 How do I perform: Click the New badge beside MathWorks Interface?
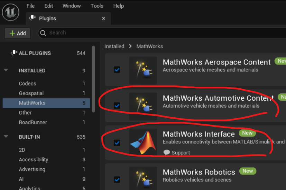pyautogui.click(x=247, y=133)
